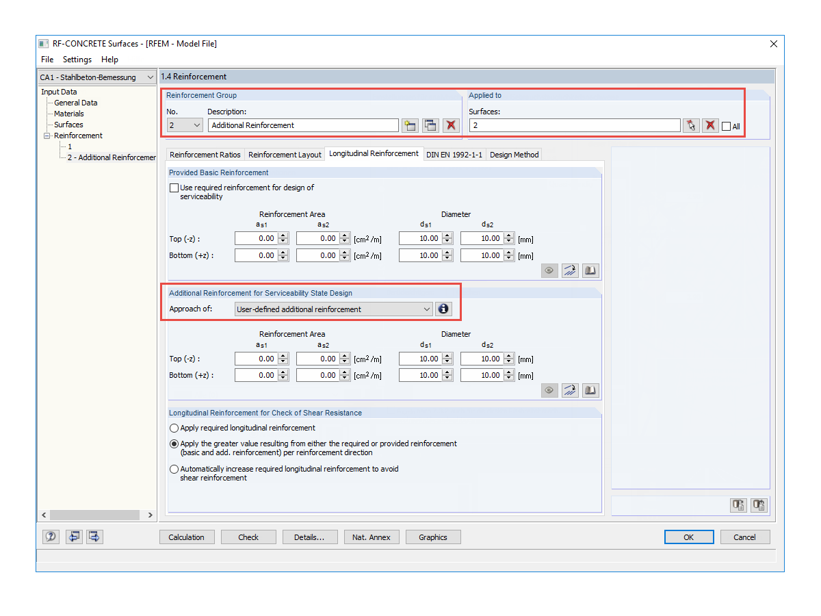Select Materials in navigator tree
This screenshot has width=821, height=616.
coord(69,114)
